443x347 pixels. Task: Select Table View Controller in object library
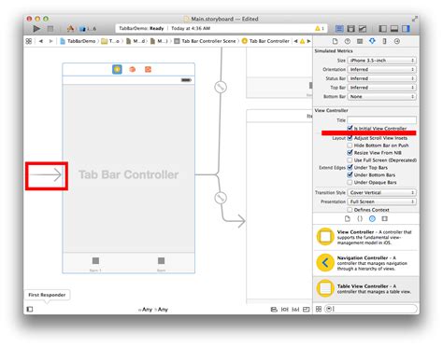tap(366, 289)
